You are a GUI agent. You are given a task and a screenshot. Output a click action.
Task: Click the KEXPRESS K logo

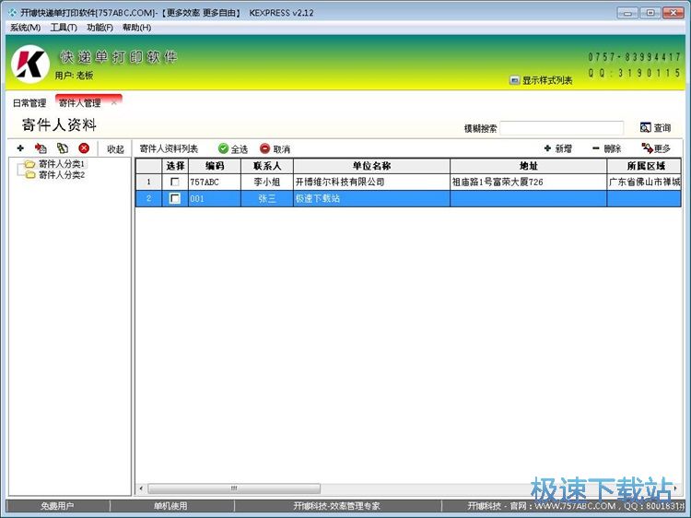pyautogui.click(x=30, y=65)
